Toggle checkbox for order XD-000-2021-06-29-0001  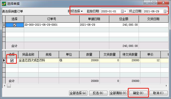click(x=15, y=25)
